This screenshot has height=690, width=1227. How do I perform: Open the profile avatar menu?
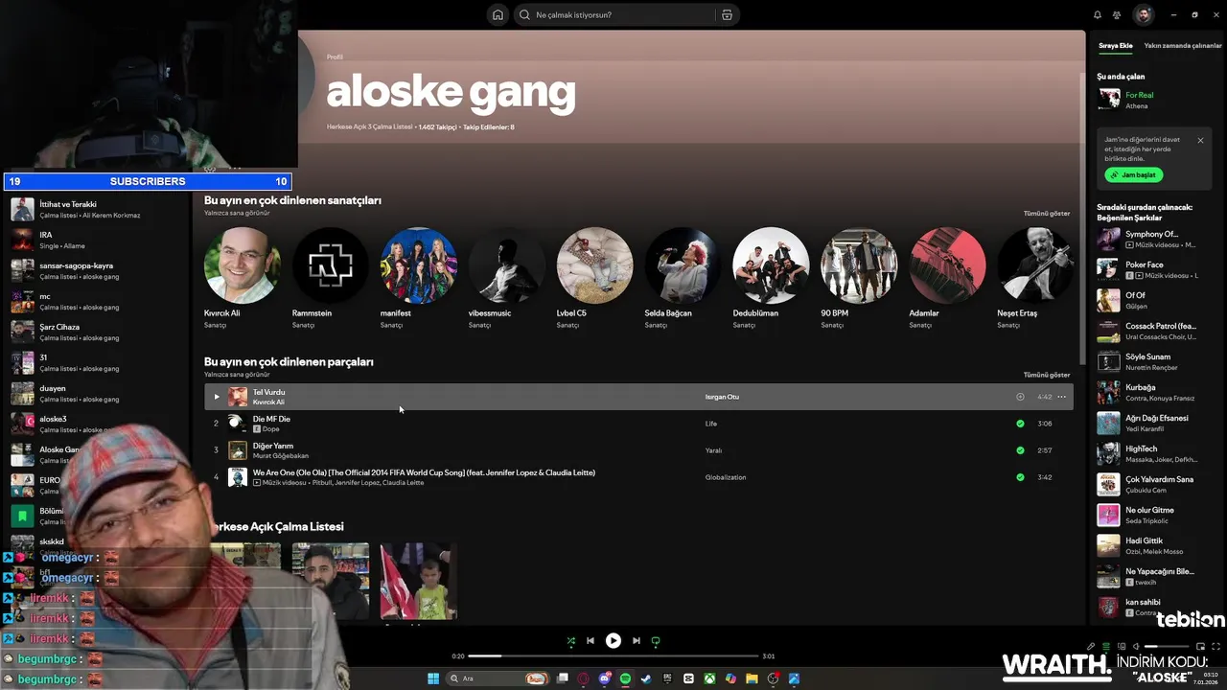pos(1144,14)
